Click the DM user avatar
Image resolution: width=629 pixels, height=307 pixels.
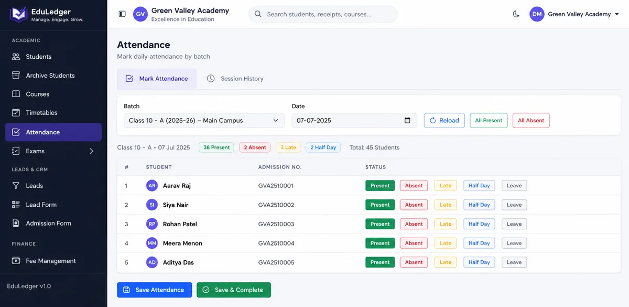(x=537, y=14)
